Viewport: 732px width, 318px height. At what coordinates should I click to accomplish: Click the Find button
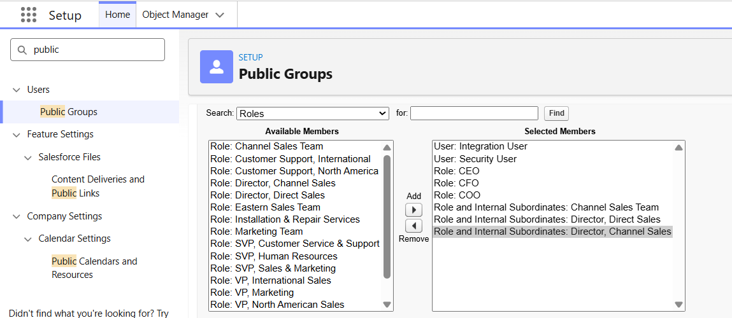point(556,113)
